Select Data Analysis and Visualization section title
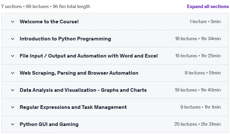Screen dimensions: 230x134 83,90
